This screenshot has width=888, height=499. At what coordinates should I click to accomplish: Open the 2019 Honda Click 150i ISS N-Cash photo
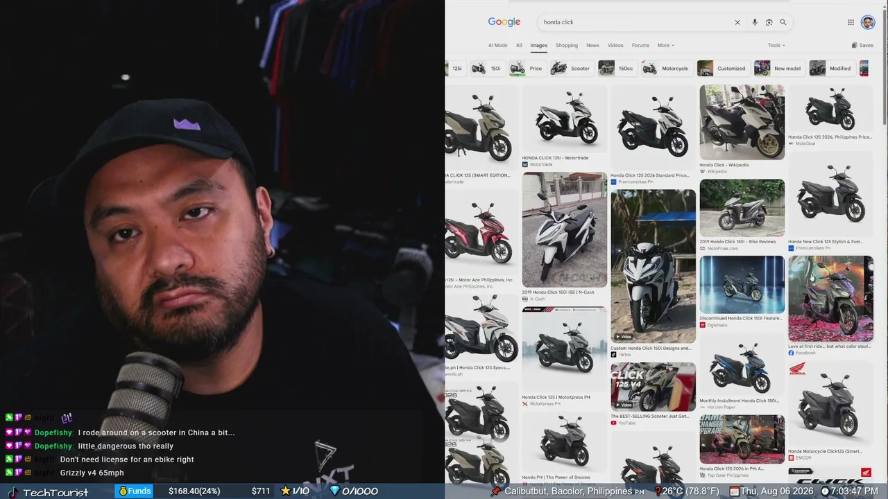coord(565,229)
